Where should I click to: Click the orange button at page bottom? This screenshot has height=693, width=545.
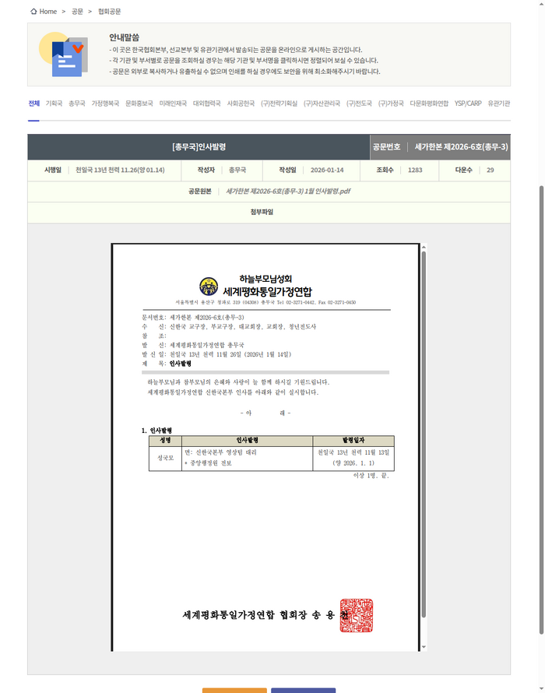coord(234,691)
